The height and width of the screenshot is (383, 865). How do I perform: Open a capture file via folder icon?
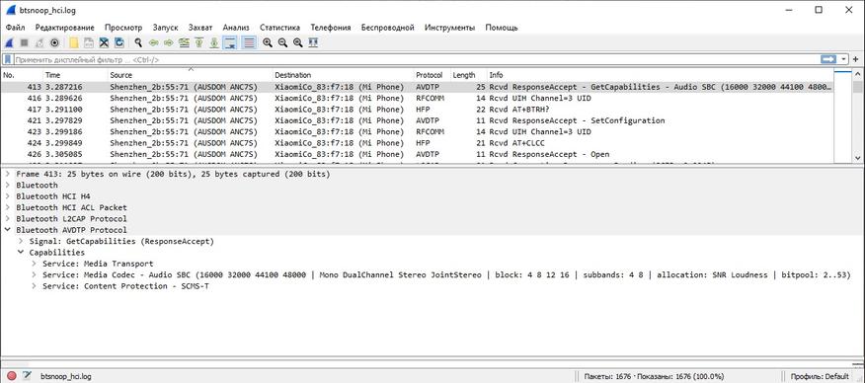(x=73, y=42)
